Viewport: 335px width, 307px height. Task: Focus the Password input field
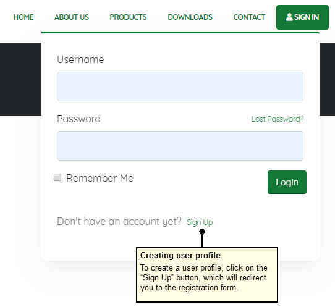(180, 146)
